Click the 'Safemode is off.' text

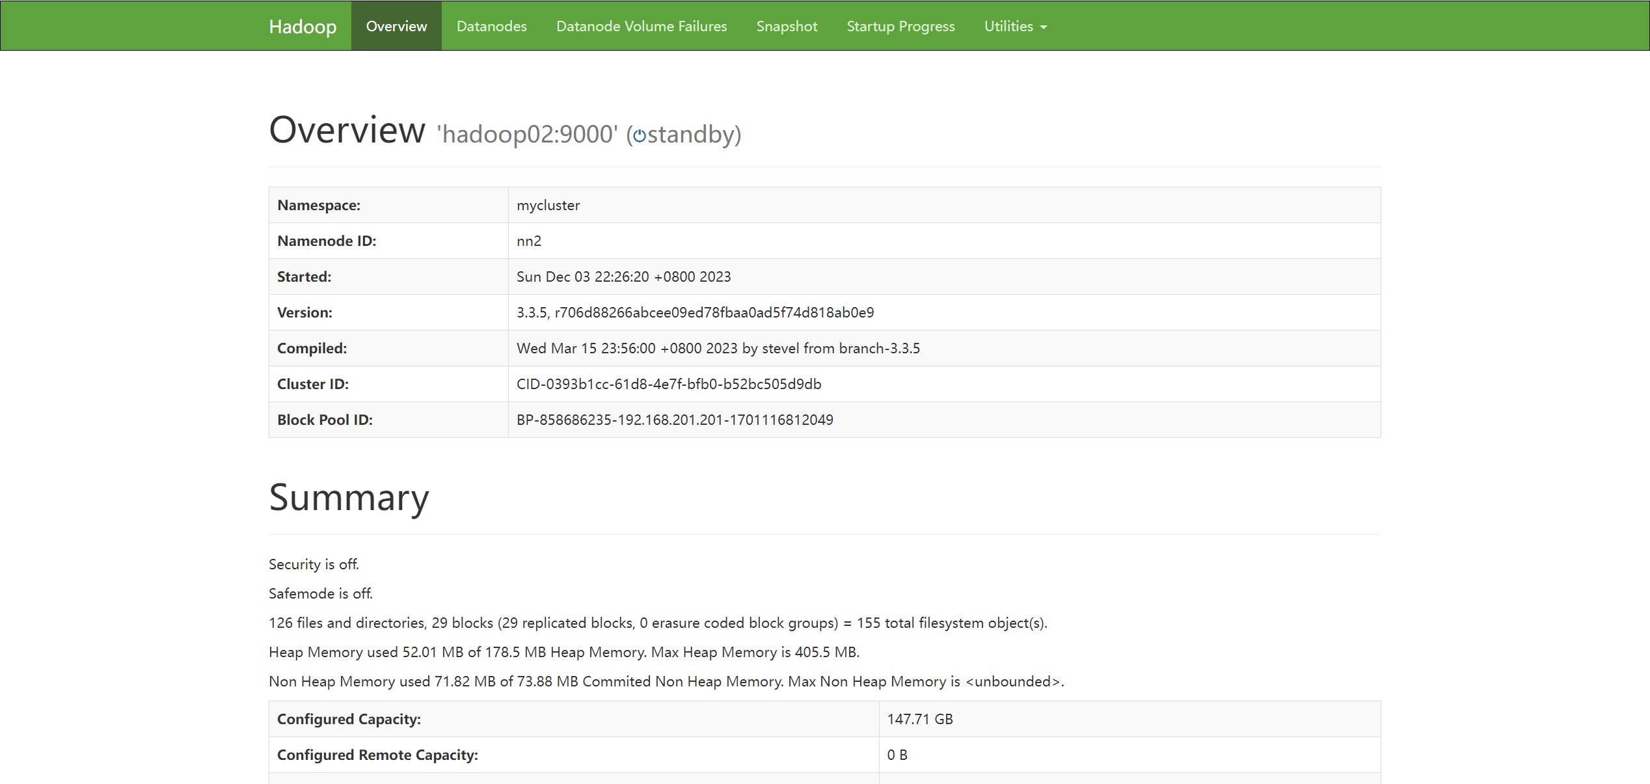tap(321, 593)
